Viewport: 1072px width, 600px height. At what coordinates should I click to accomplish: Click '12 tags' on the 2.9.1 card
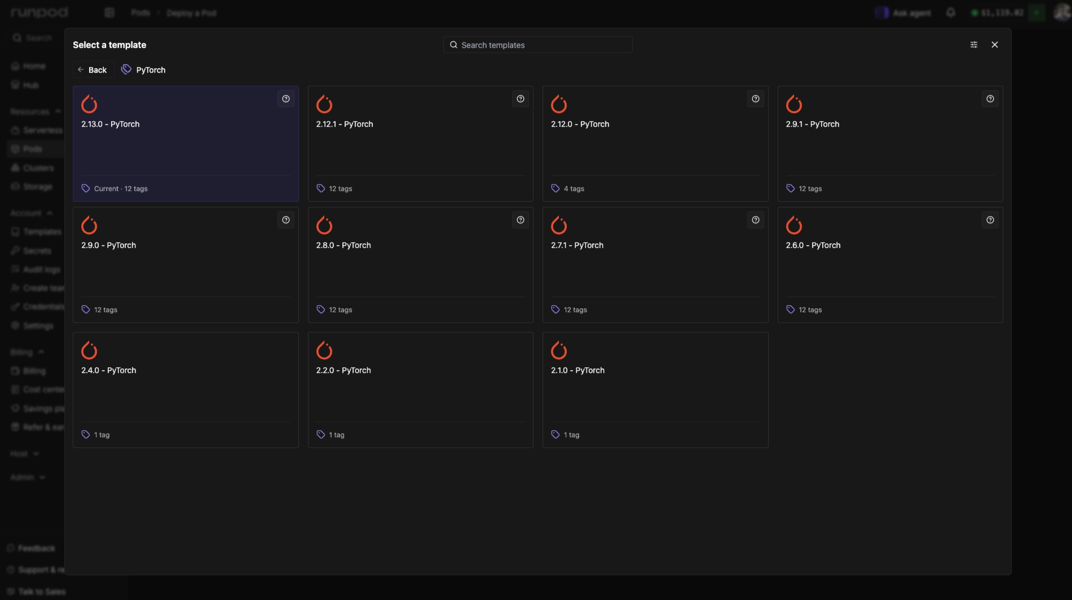coord(810,189)
